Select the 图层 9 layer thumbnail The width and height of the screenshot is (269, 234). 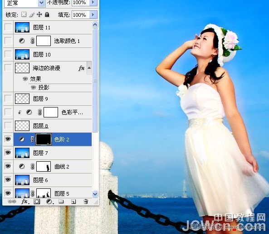pyautogui.click(x=22, y=98)
